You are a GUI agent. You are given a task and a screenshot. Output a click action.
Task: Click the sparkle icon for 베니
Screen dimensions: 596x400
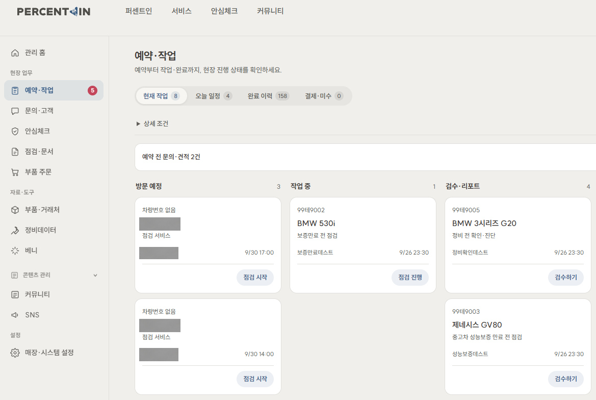pyautogui.click(x=15, y=251)
